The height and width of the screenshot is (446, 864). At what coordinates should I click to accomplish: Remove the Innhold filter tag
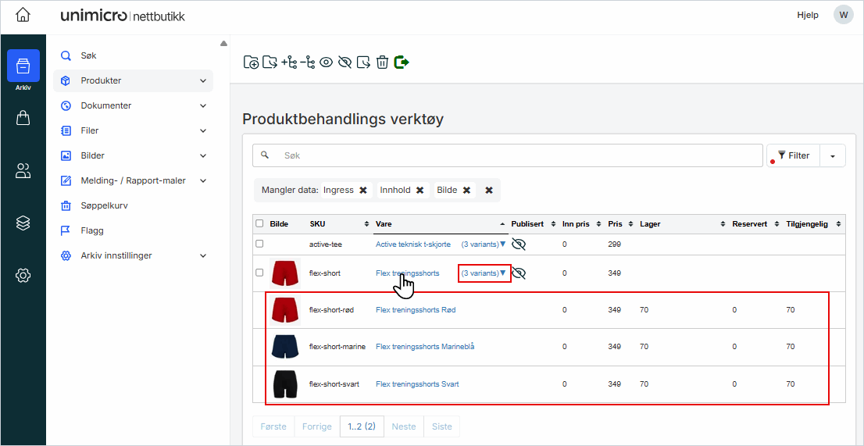coord(420,190)
